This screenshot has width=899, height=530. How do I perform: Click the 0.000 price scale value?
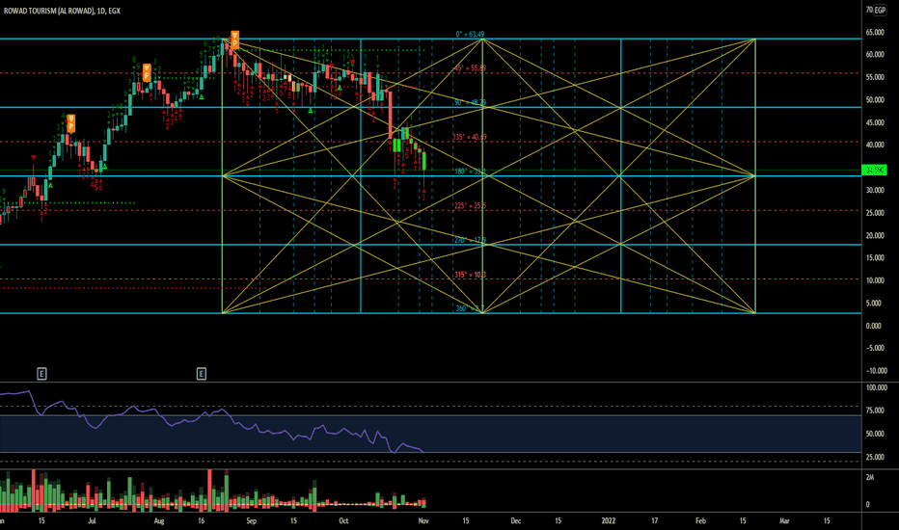[874, 326]
